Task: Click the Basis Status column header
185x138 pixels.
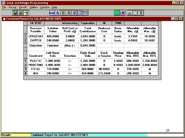Action: (118, 30)
